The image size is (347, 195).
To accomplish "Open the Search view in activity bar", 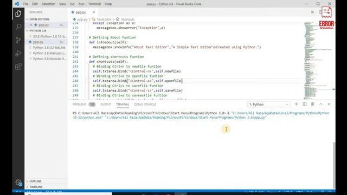I will [x=18, y=27].
